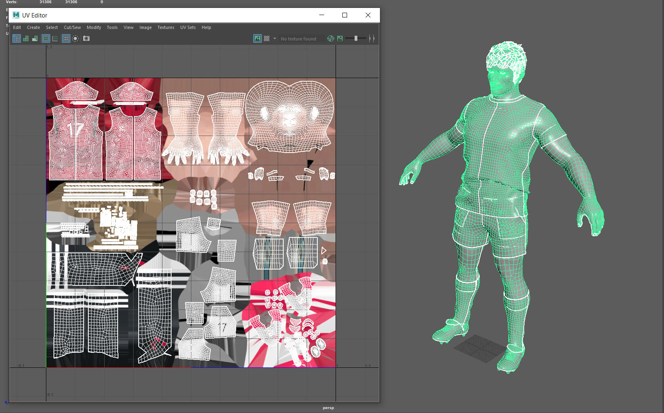This screenshot has height=413, width=664.
Task: Toggle the texture borders display icon
Action: [46, 38]
